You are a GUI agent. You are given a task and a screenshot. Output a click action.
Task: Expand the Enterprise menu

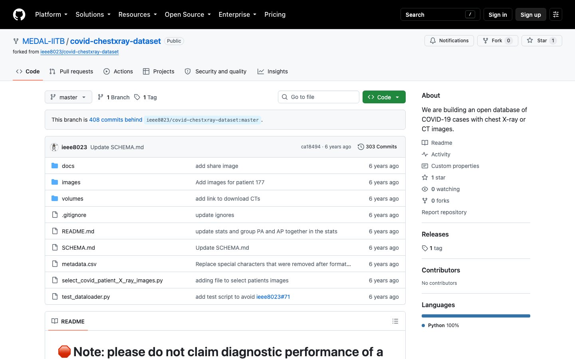point(238,14)
